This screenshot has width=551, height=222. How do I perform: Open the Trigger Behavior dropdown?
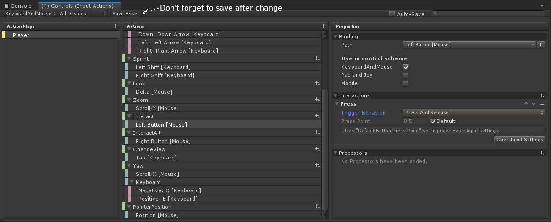474,113
